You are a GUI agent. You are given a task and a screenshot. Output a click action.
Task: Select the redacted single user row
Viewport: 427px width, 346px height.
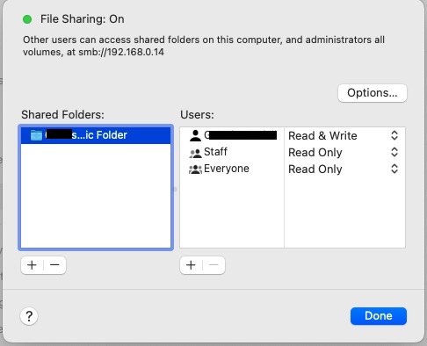[x=293, y=135]
